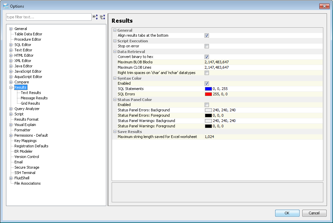This screenshot has width=333, height=223.
Task: Pick the SQL Errors red color swatch
Action: pyautogui.click(x=208, y=94)
